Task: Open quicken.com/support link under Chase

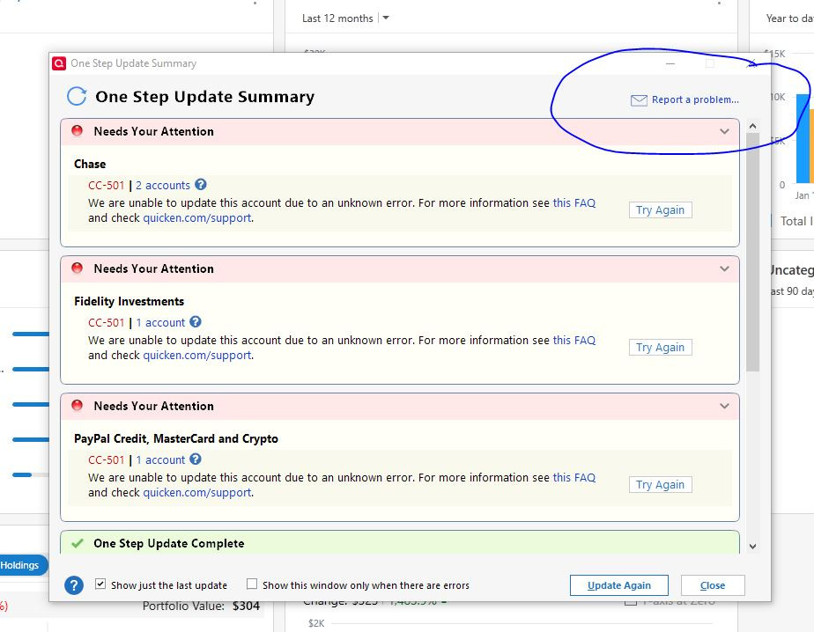Action: [197, 218]
